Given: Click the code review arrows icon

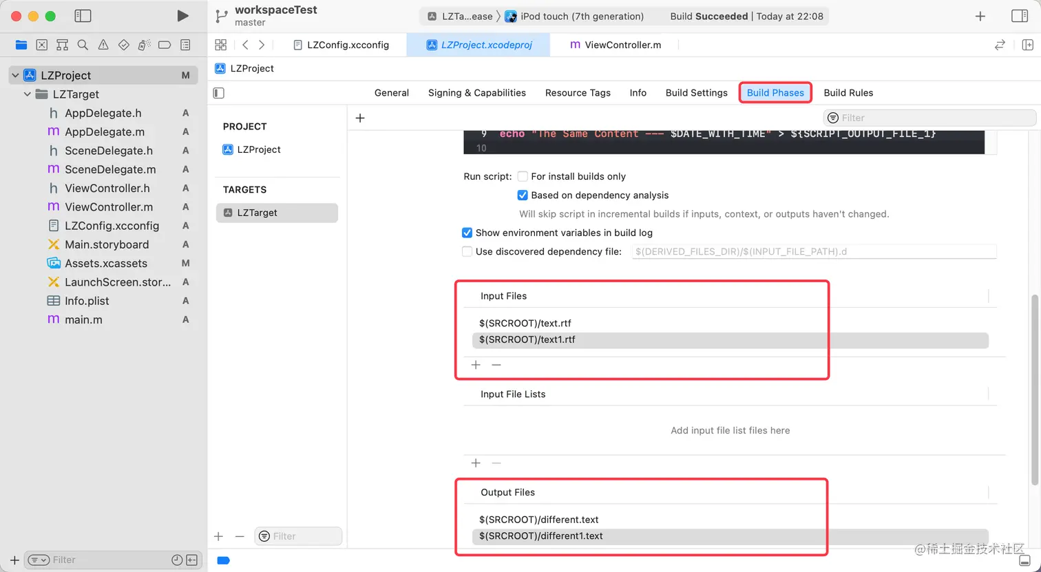Looking at the screenshot, I should [1000, 45].
